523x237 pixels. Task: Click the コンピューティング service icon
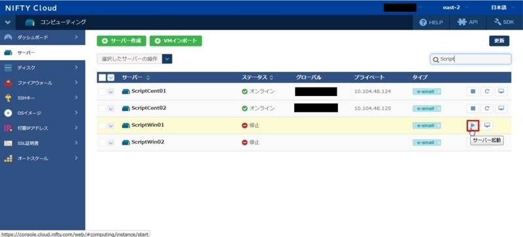click(30, 23)
